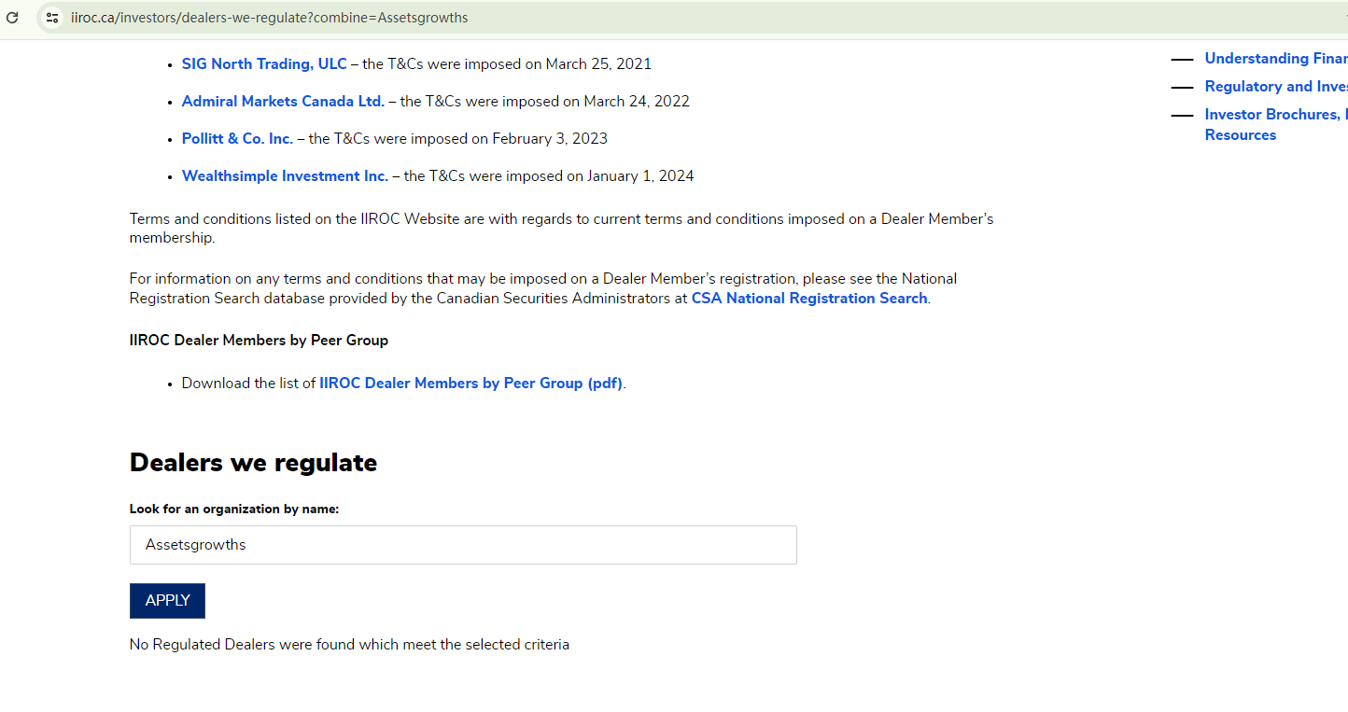This screenshot has width=1348, height=712.
Task: Download IIROC Dealer Members by Peer Group pdf
Action: (x=470, y=384)
